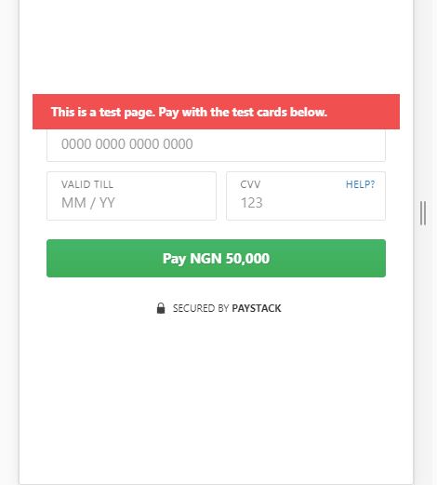Click "test cards below" in the banner
The height and width of the screenshot is (485, 437).
[280, 112]
